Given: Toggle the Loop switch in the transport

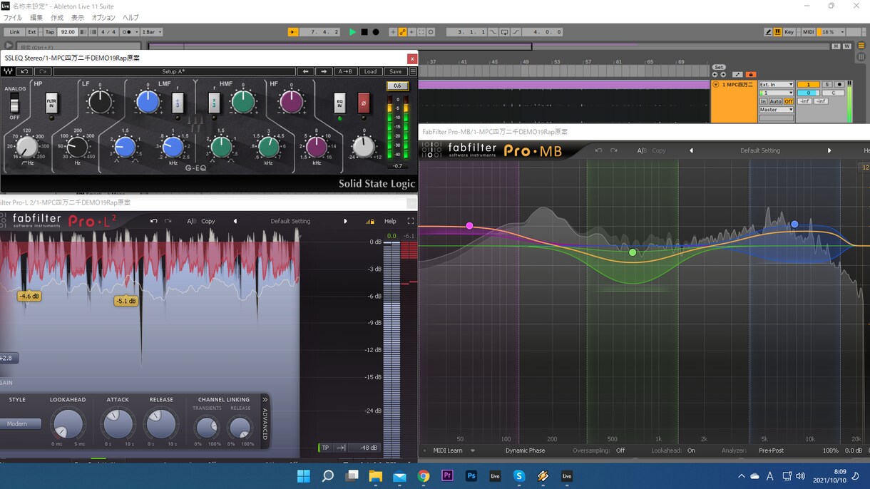Looking at the screenshot, I should coord(505,32).
